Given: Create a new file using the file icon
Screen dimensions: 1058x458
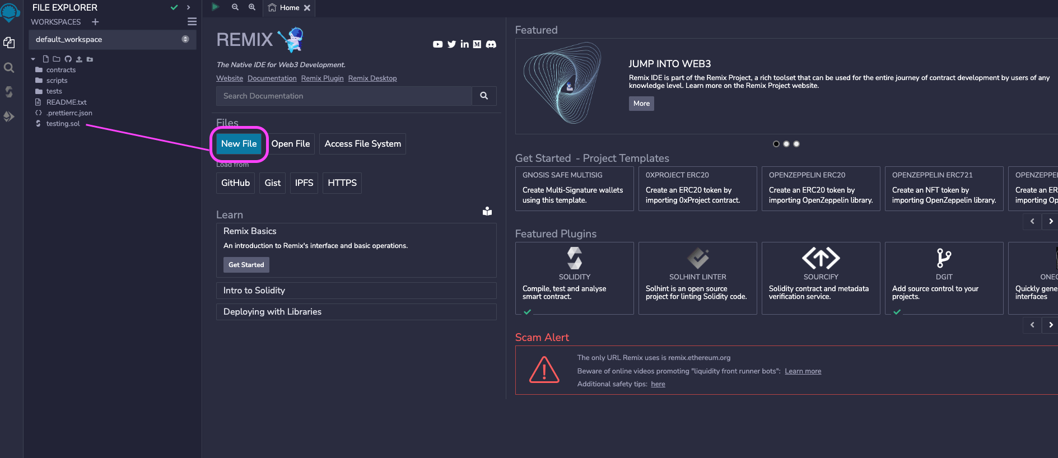Looking at the screenshot, I should click(x=45, y=58).
